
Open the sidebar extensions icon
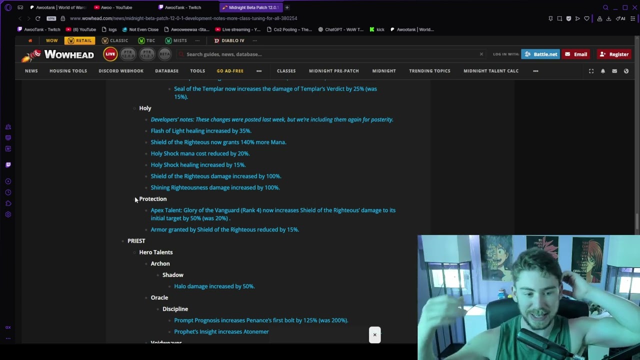click(x=8, y=203)
